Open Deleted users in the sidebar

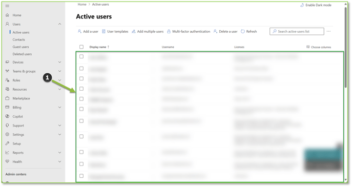(22, 54)
